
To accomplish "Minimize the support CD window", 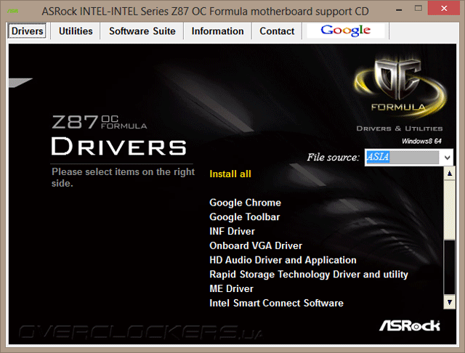I will 399,9.
